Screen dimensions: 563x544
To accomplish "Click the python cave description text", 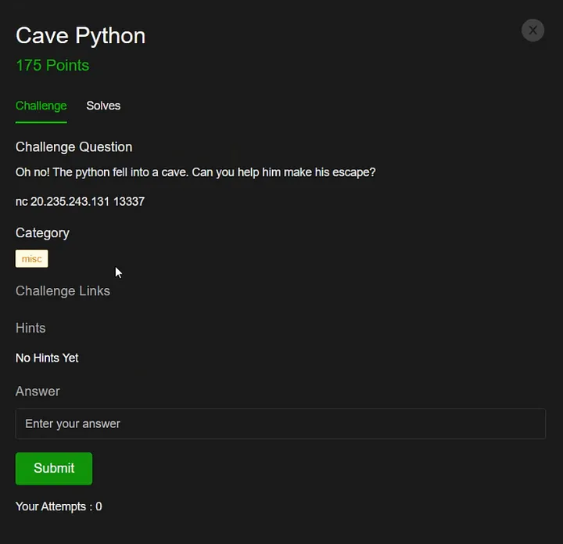I will point(195,172).
